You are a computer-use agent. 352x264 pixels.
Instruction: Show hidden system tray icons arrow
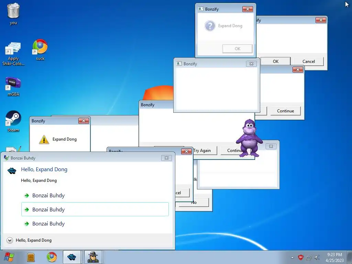292,257
